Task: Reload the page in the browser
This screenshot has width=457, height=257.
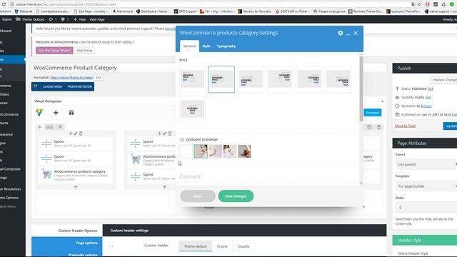Action: pos(4,4)
